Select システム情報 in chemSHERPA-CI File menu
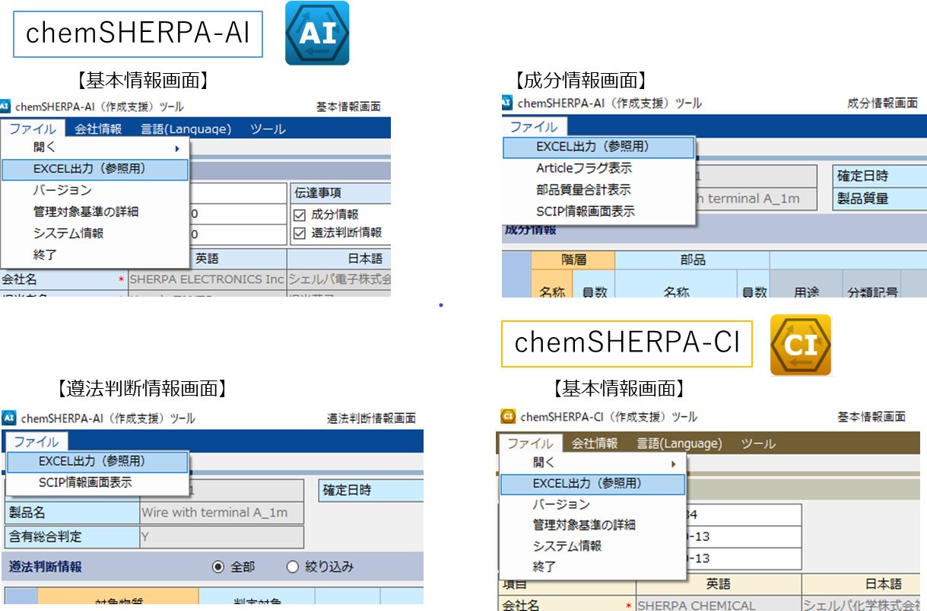 (593, 546)
